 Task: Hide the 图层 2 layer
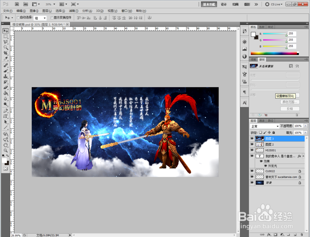pos(252,144)
